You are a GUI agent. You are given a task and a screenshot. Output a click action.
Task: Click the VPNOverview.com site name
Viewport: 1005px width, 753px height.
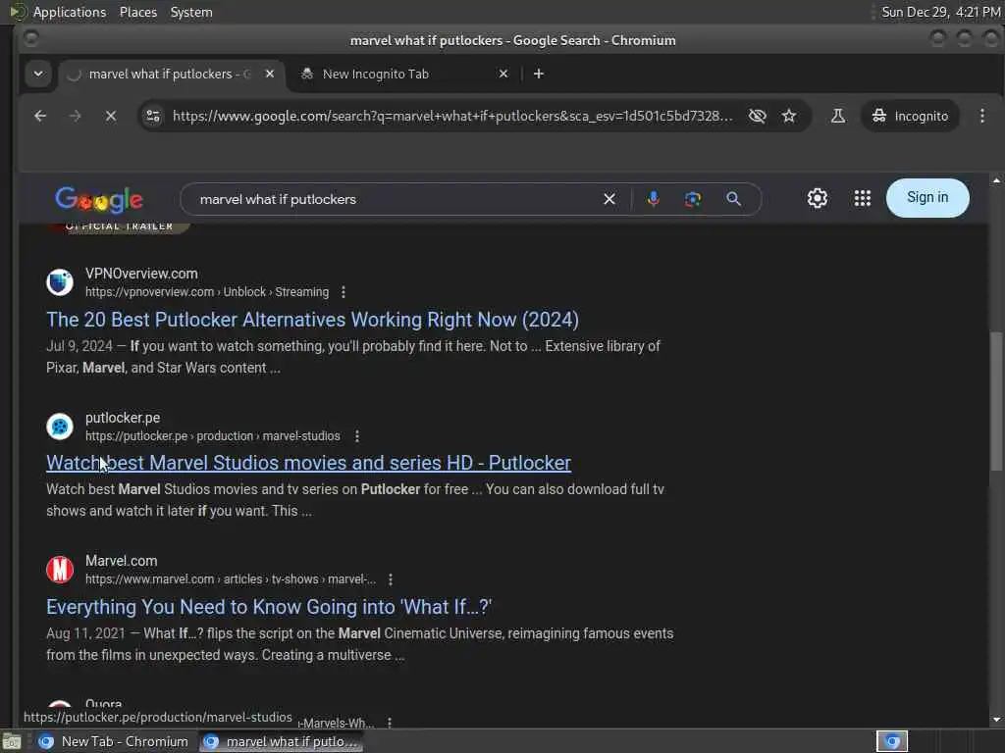141,274
